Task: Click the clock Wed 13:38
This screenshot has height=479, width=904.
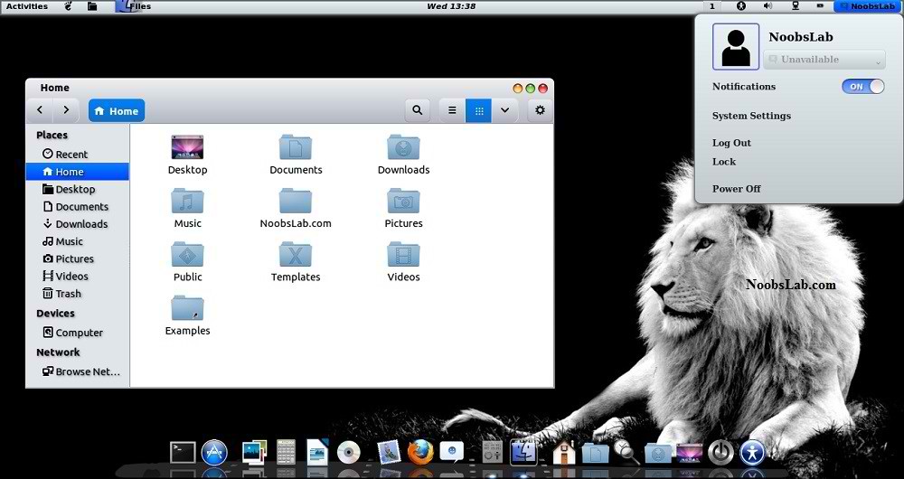Action: pyautogui.click(x=451, y=6)
